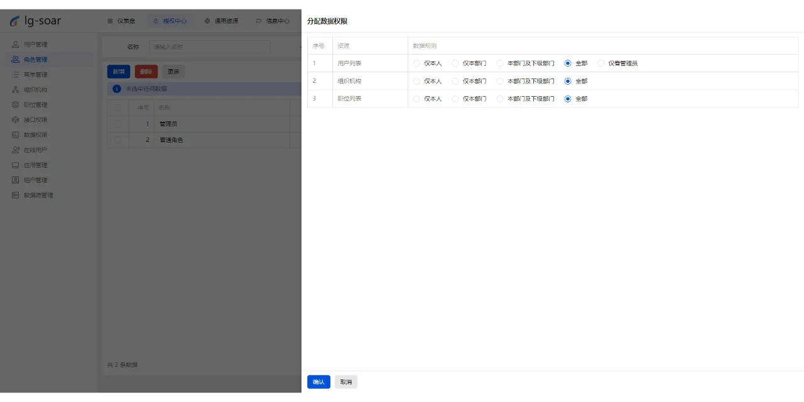The height and width of the screenshot is (402, 804).
Task: Select 仅本人 for 职位列表 row
Action: [416, 99]
